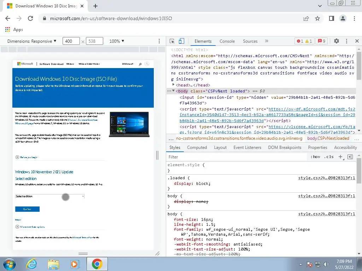
Task: Open Windows Media Player from the taskbar
Action: [x=75, y=264]
